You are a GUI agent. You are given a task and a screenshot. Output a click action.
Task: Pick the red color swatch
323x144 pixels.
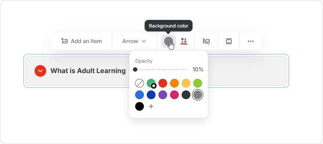pos(163,83)
